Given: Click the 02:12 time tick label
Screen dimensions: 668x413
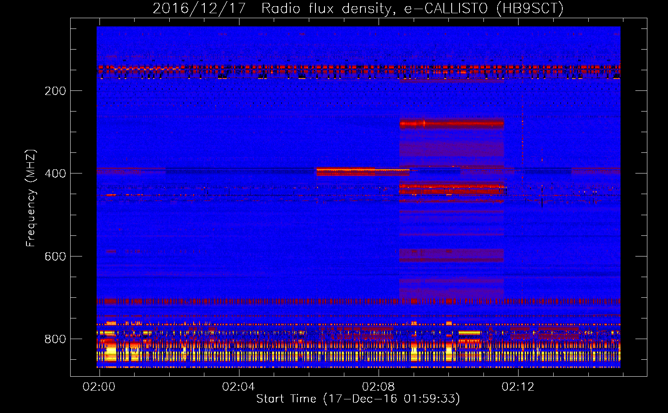Looking at the screenshot, I should click(518, 387).
